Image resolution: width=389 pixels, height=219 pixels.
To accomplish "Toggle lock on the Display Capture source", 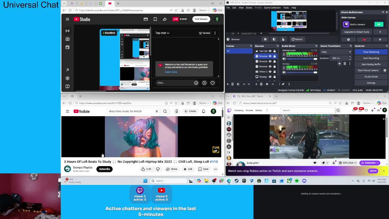I will (274, 77).
